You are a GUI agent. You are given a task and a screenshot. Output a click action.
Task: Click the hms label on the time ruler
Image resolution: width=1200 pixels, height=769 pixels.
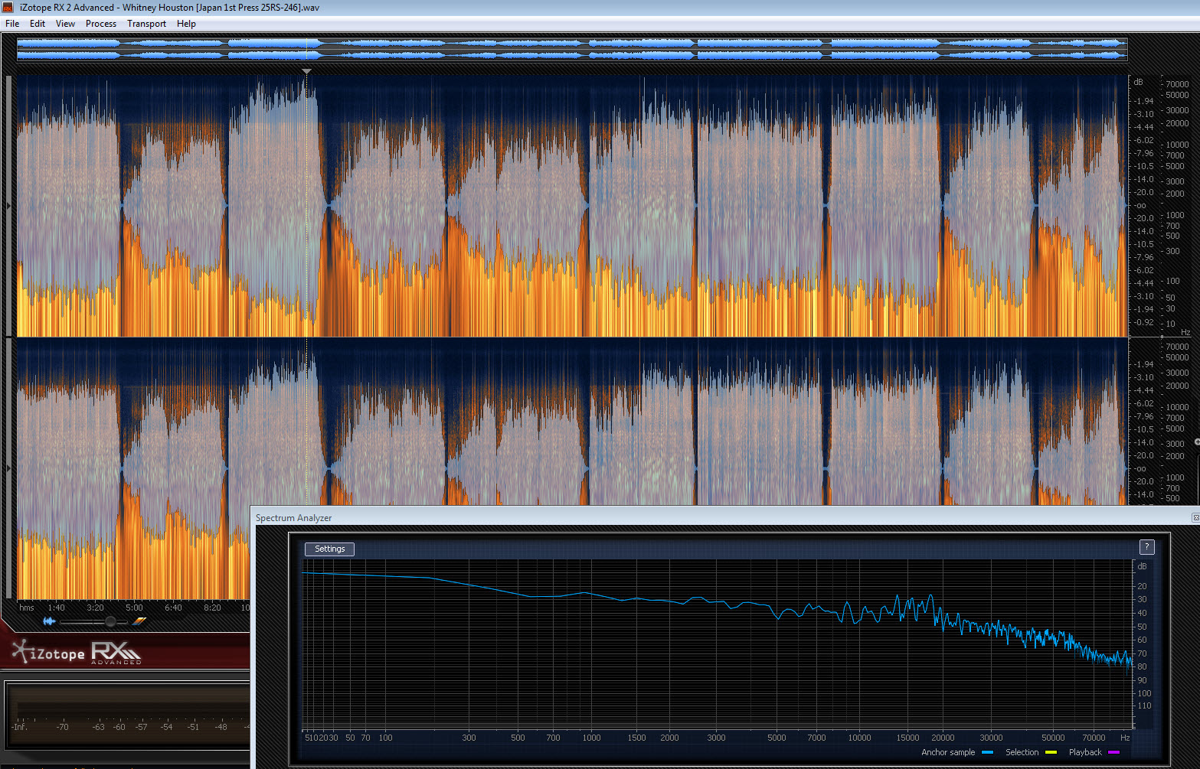27,608
